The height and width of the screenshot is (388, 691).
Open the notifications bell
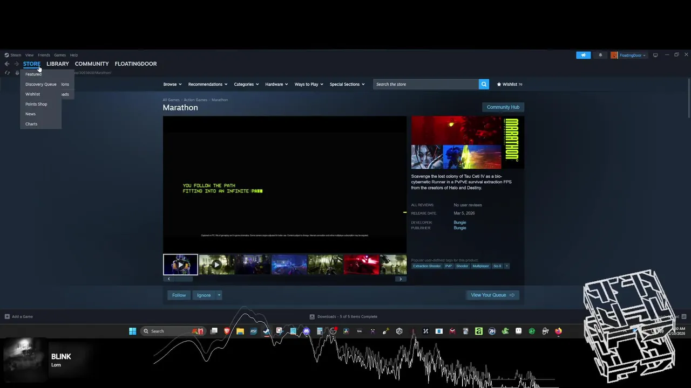600,55
